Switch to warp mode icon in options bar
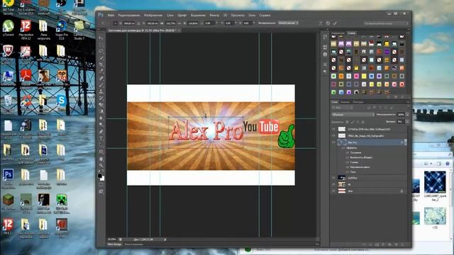The height and width of the screenshot is (255, 454). point(321,23)
